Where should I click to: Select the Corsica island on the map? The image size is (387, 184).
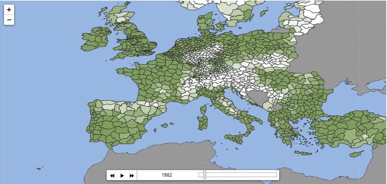pos(203,110)
